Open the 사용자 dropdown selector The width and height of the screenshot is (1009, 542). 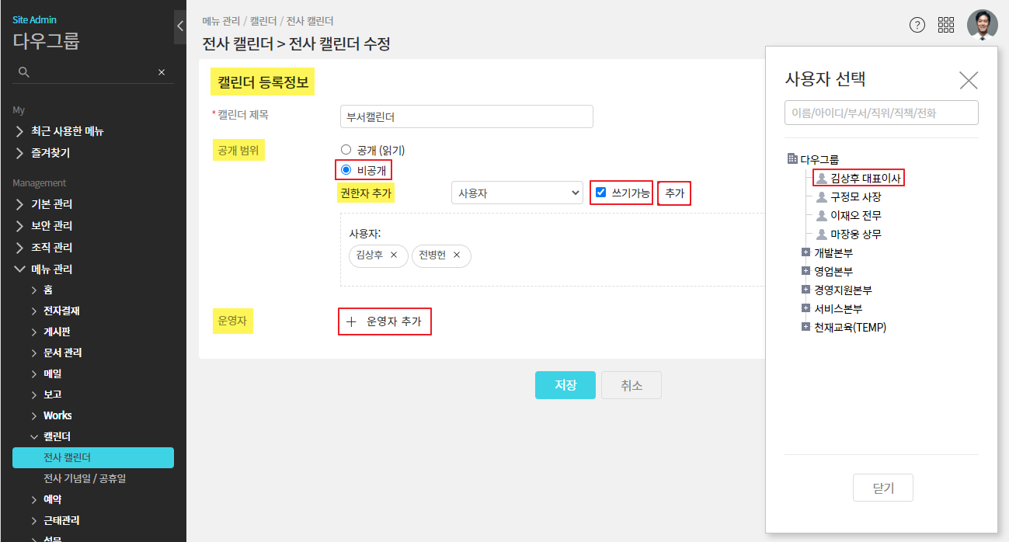coord(517,193)
